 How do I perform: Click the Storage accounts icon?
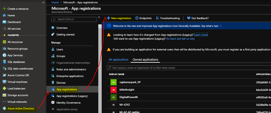[x=4, y=95]
